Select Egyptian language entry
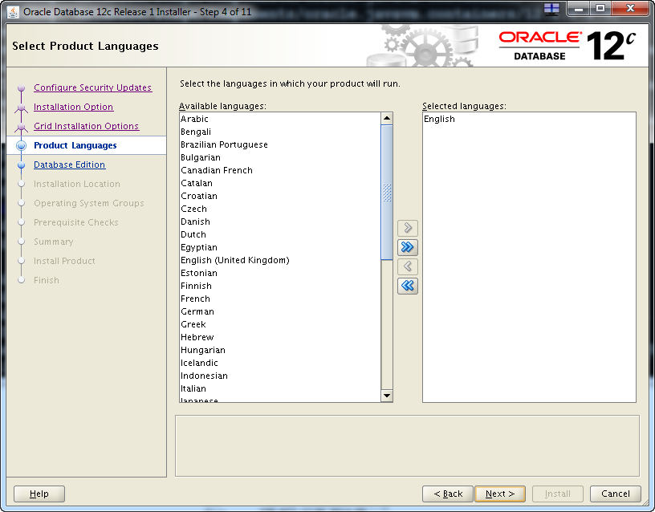 (280, 247)
